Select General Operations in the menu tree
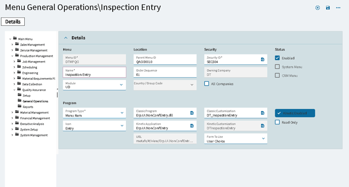 pos(35,101)
